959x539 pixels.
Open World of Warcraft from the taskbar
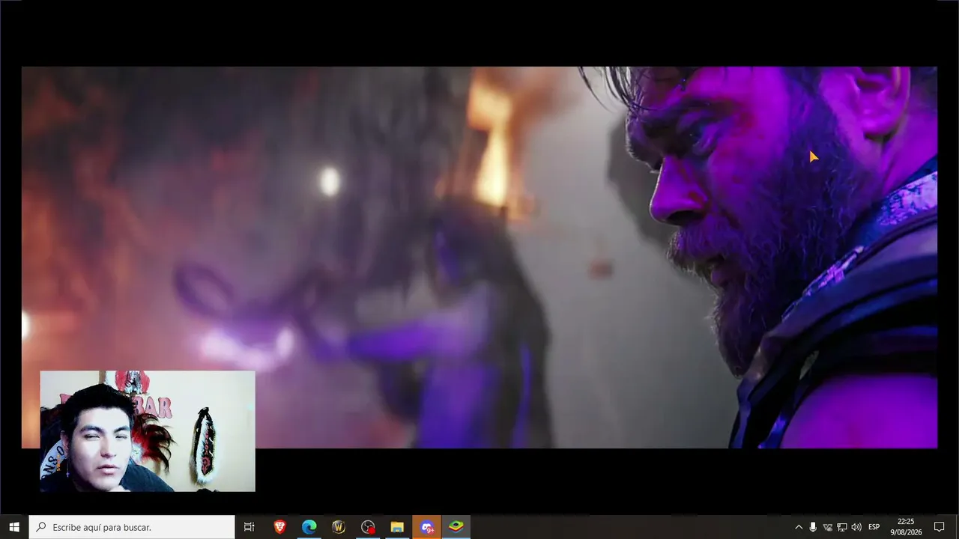point(338,527)
